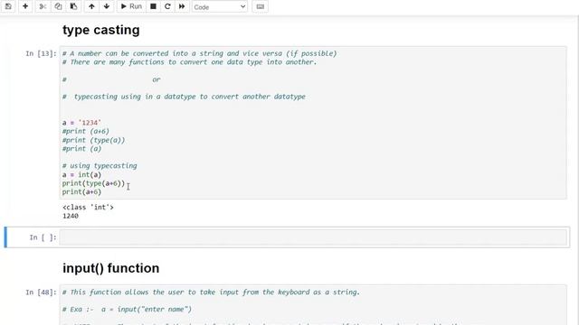
Task: Interrupt the kernel with stop icon
Action: pos(153,6)
